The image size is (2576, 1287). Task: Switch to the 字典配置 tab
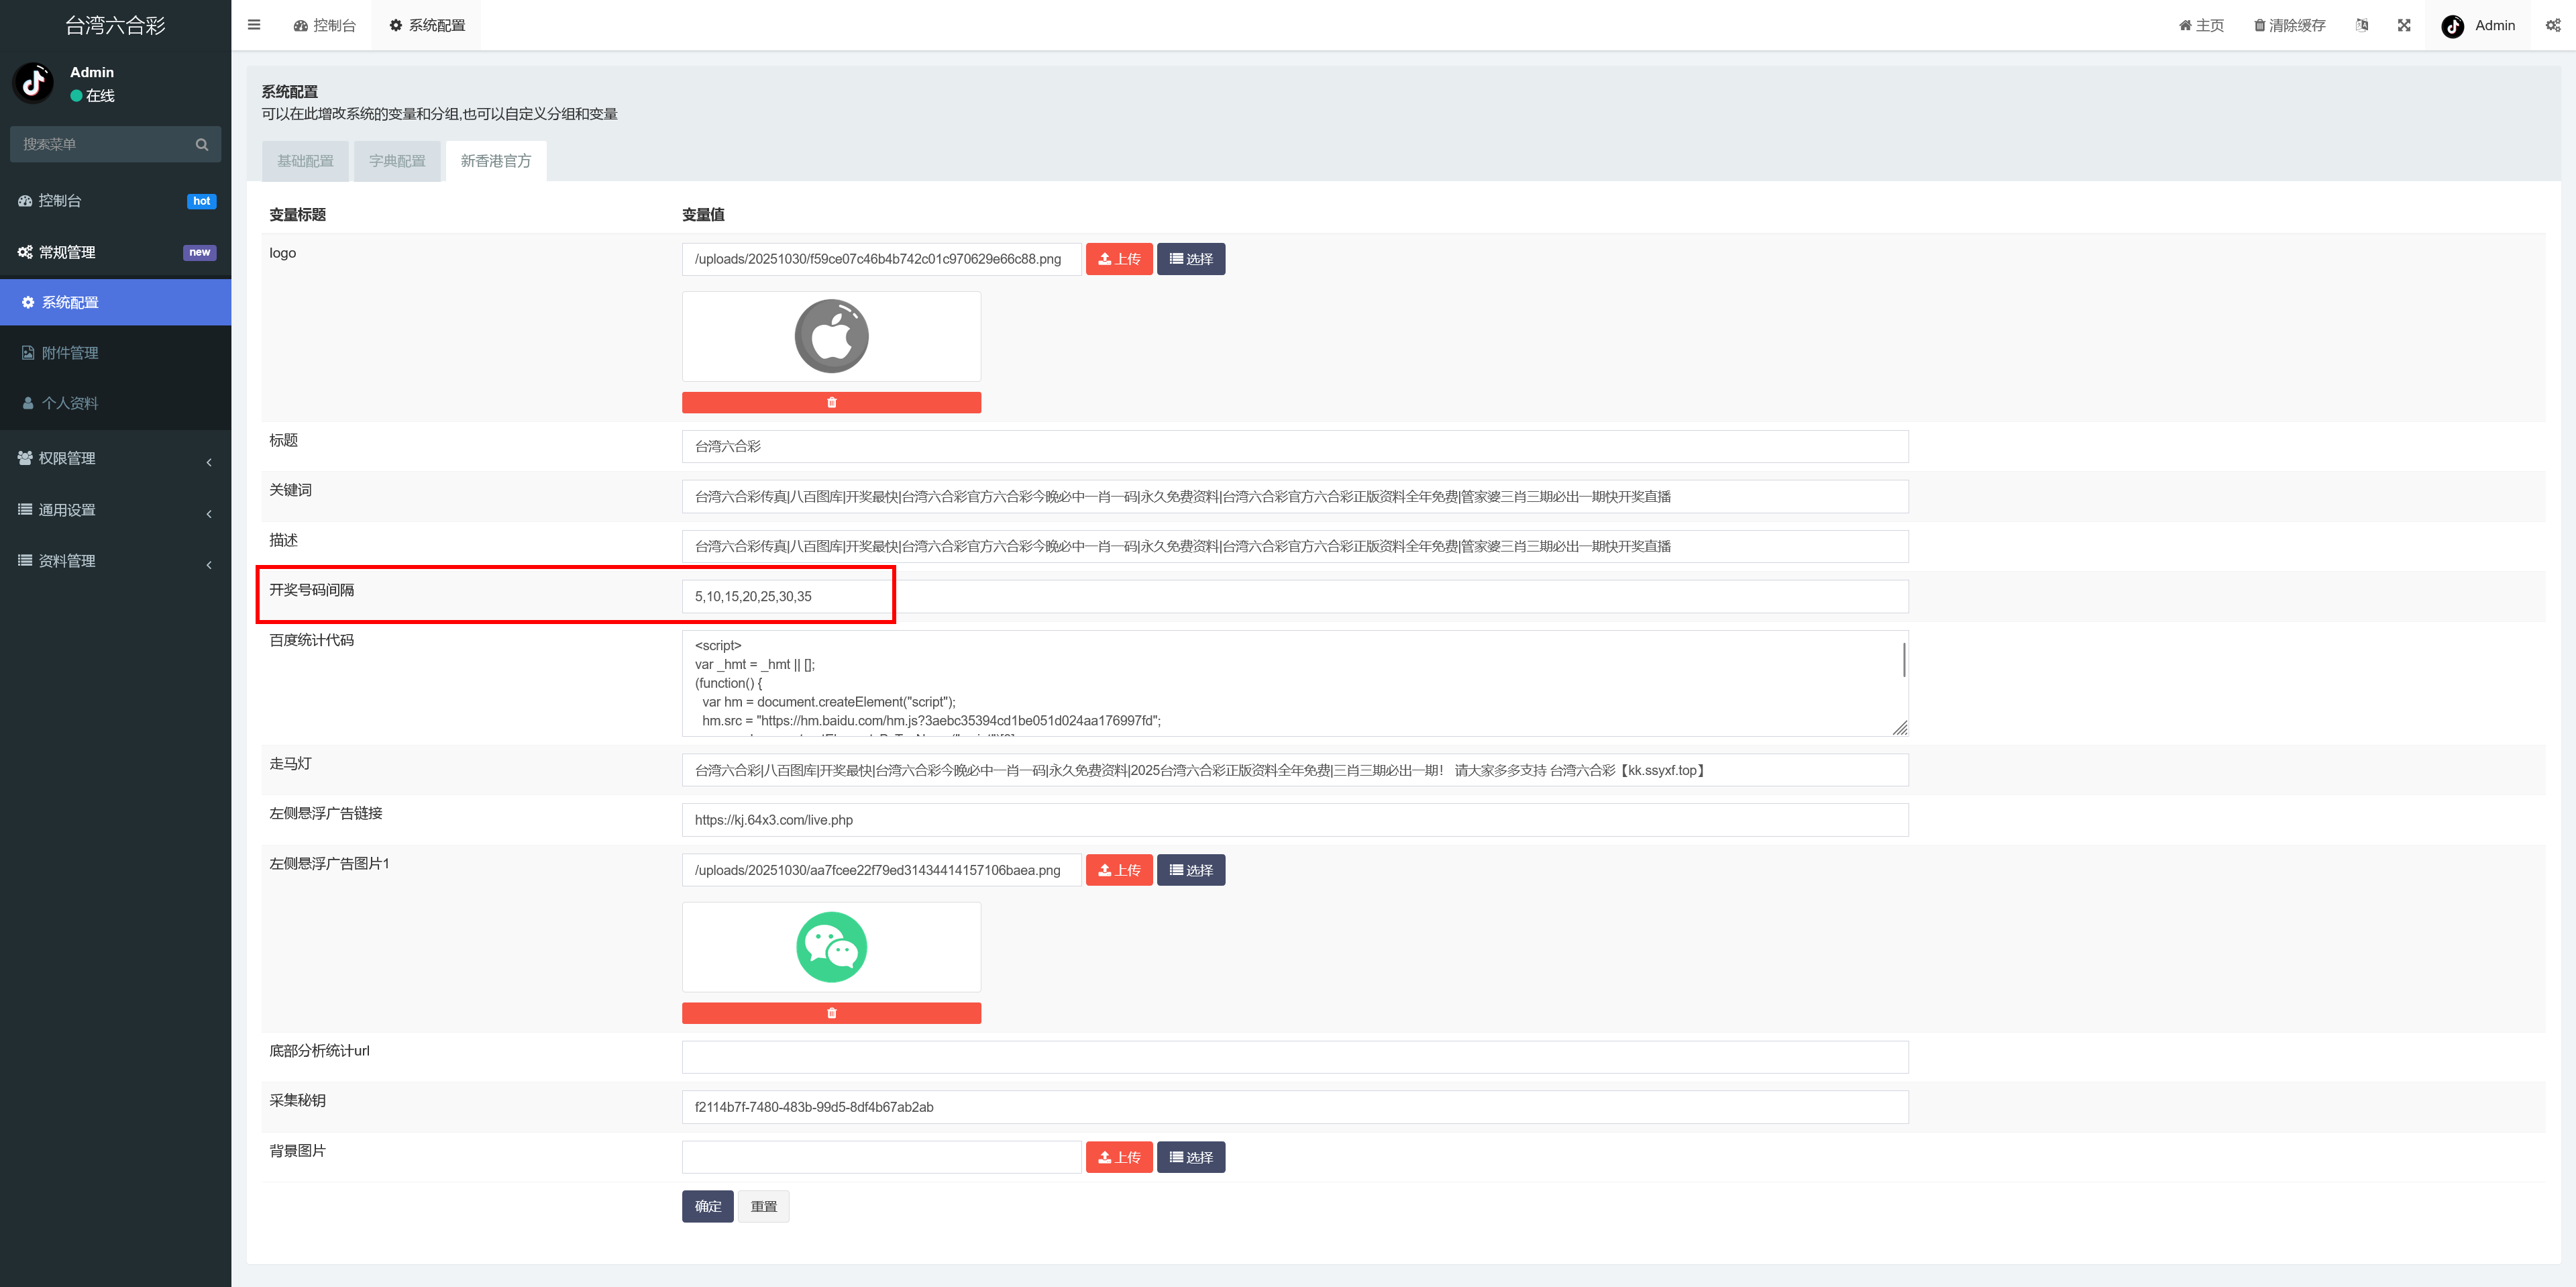397,161
